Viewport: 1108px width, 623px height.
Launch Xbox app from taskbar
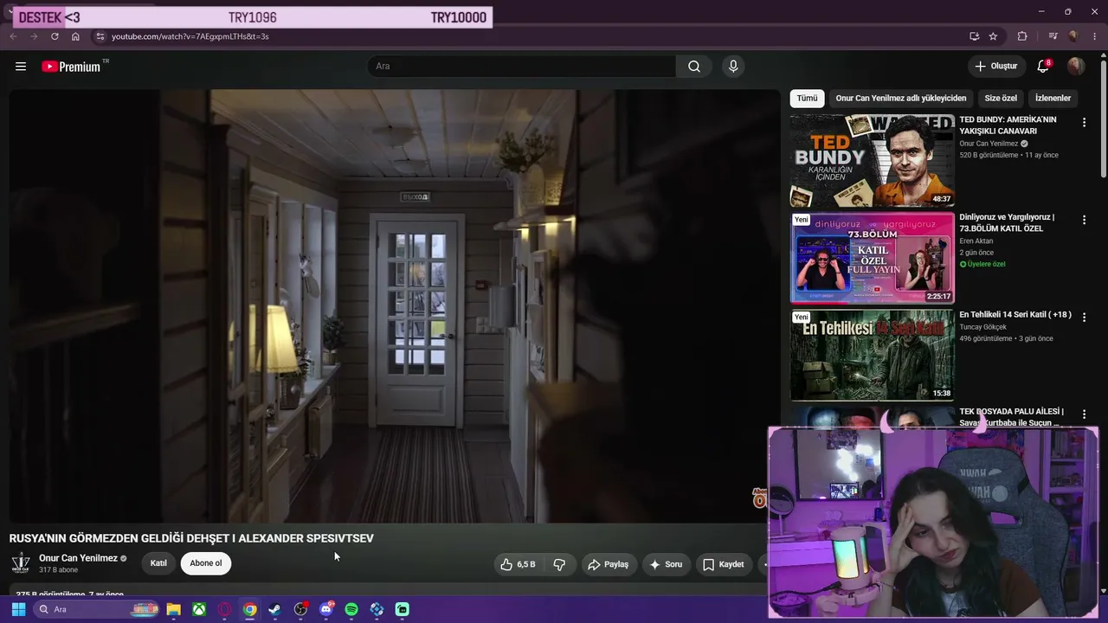pos(199,609)
